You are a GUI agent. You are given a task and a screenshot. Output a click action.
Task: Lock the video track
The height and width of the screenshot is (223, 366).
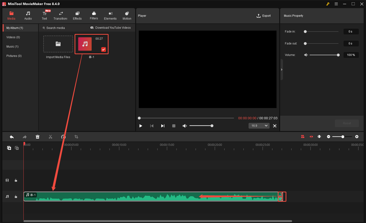(16, 180)
